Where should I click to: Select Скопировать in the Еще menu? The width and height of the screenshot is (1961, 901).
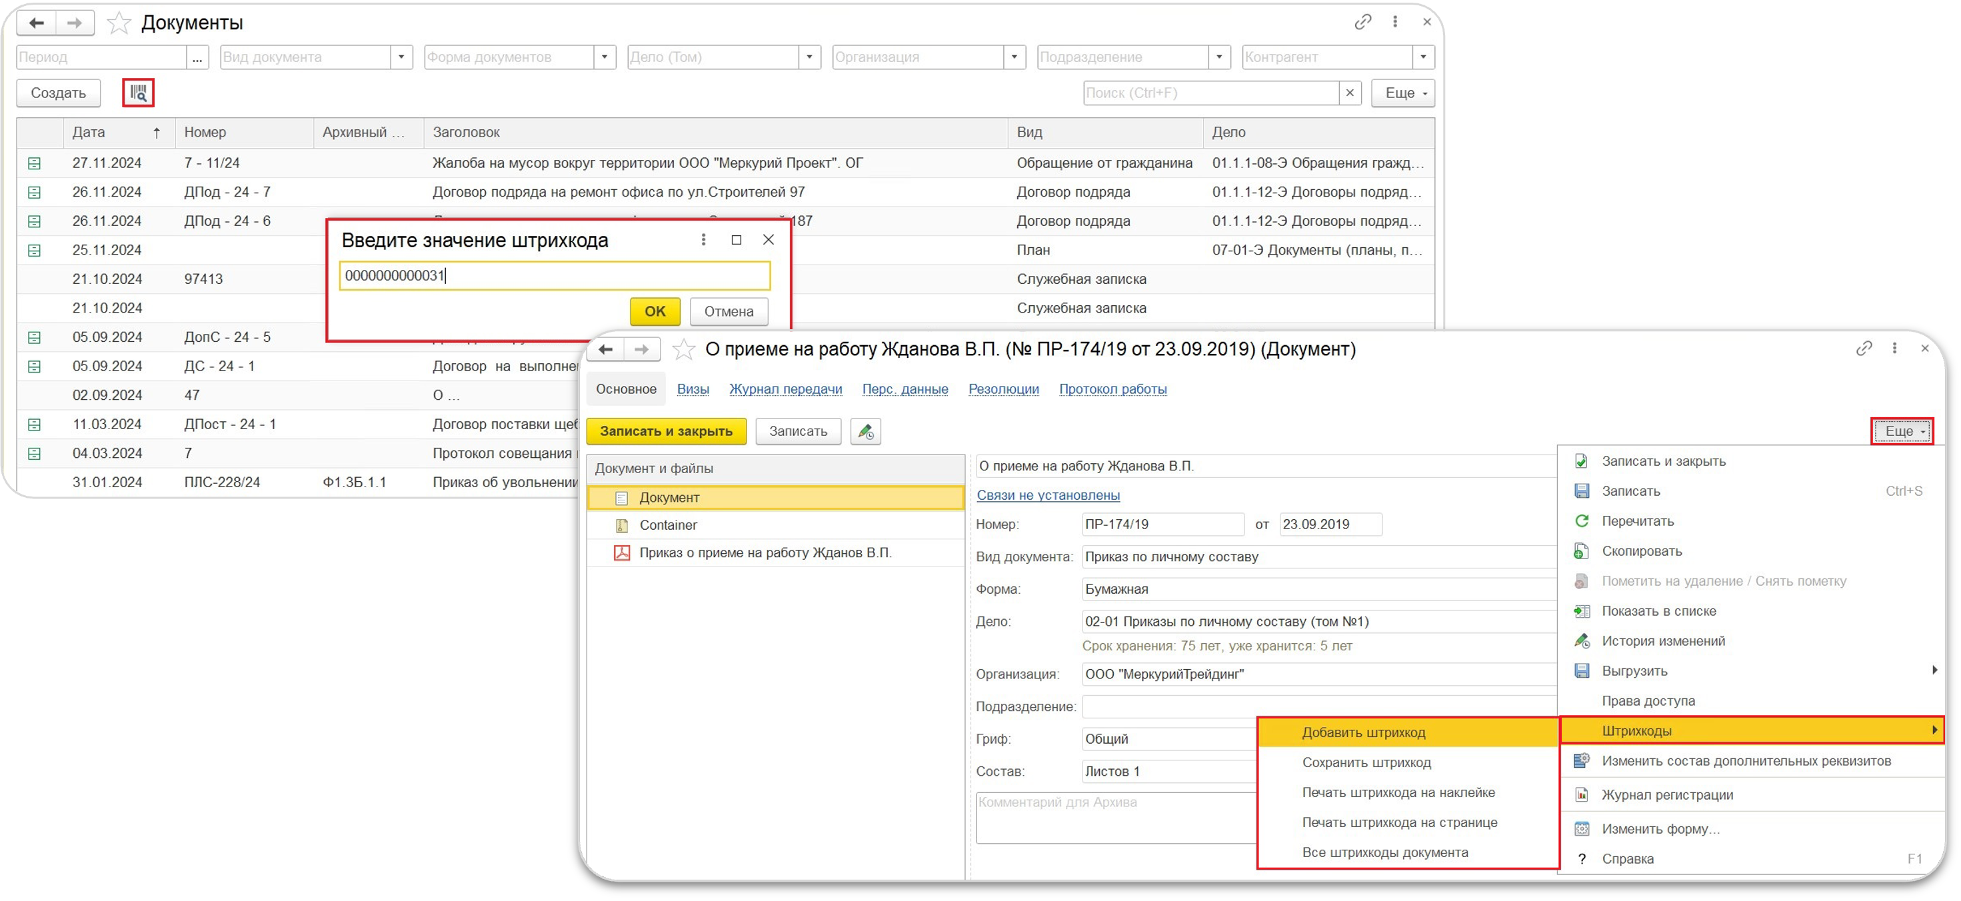point(1752,551)
